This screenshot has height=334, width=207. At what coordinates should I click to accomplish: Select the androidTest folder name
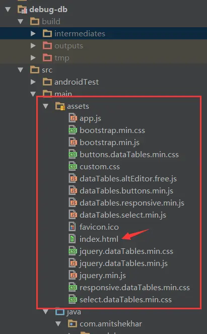[77, 82]
